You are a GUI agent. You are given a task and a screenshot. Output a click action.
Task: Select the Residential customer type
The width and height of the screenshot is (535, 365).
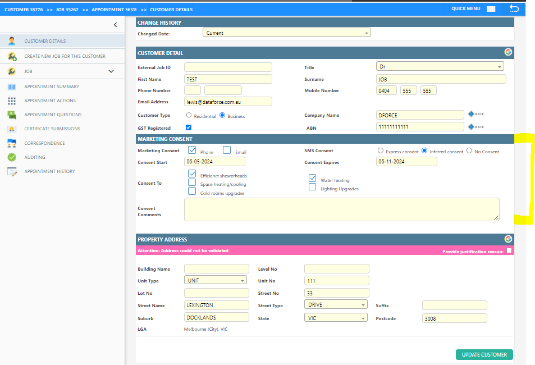coord(189,116)
